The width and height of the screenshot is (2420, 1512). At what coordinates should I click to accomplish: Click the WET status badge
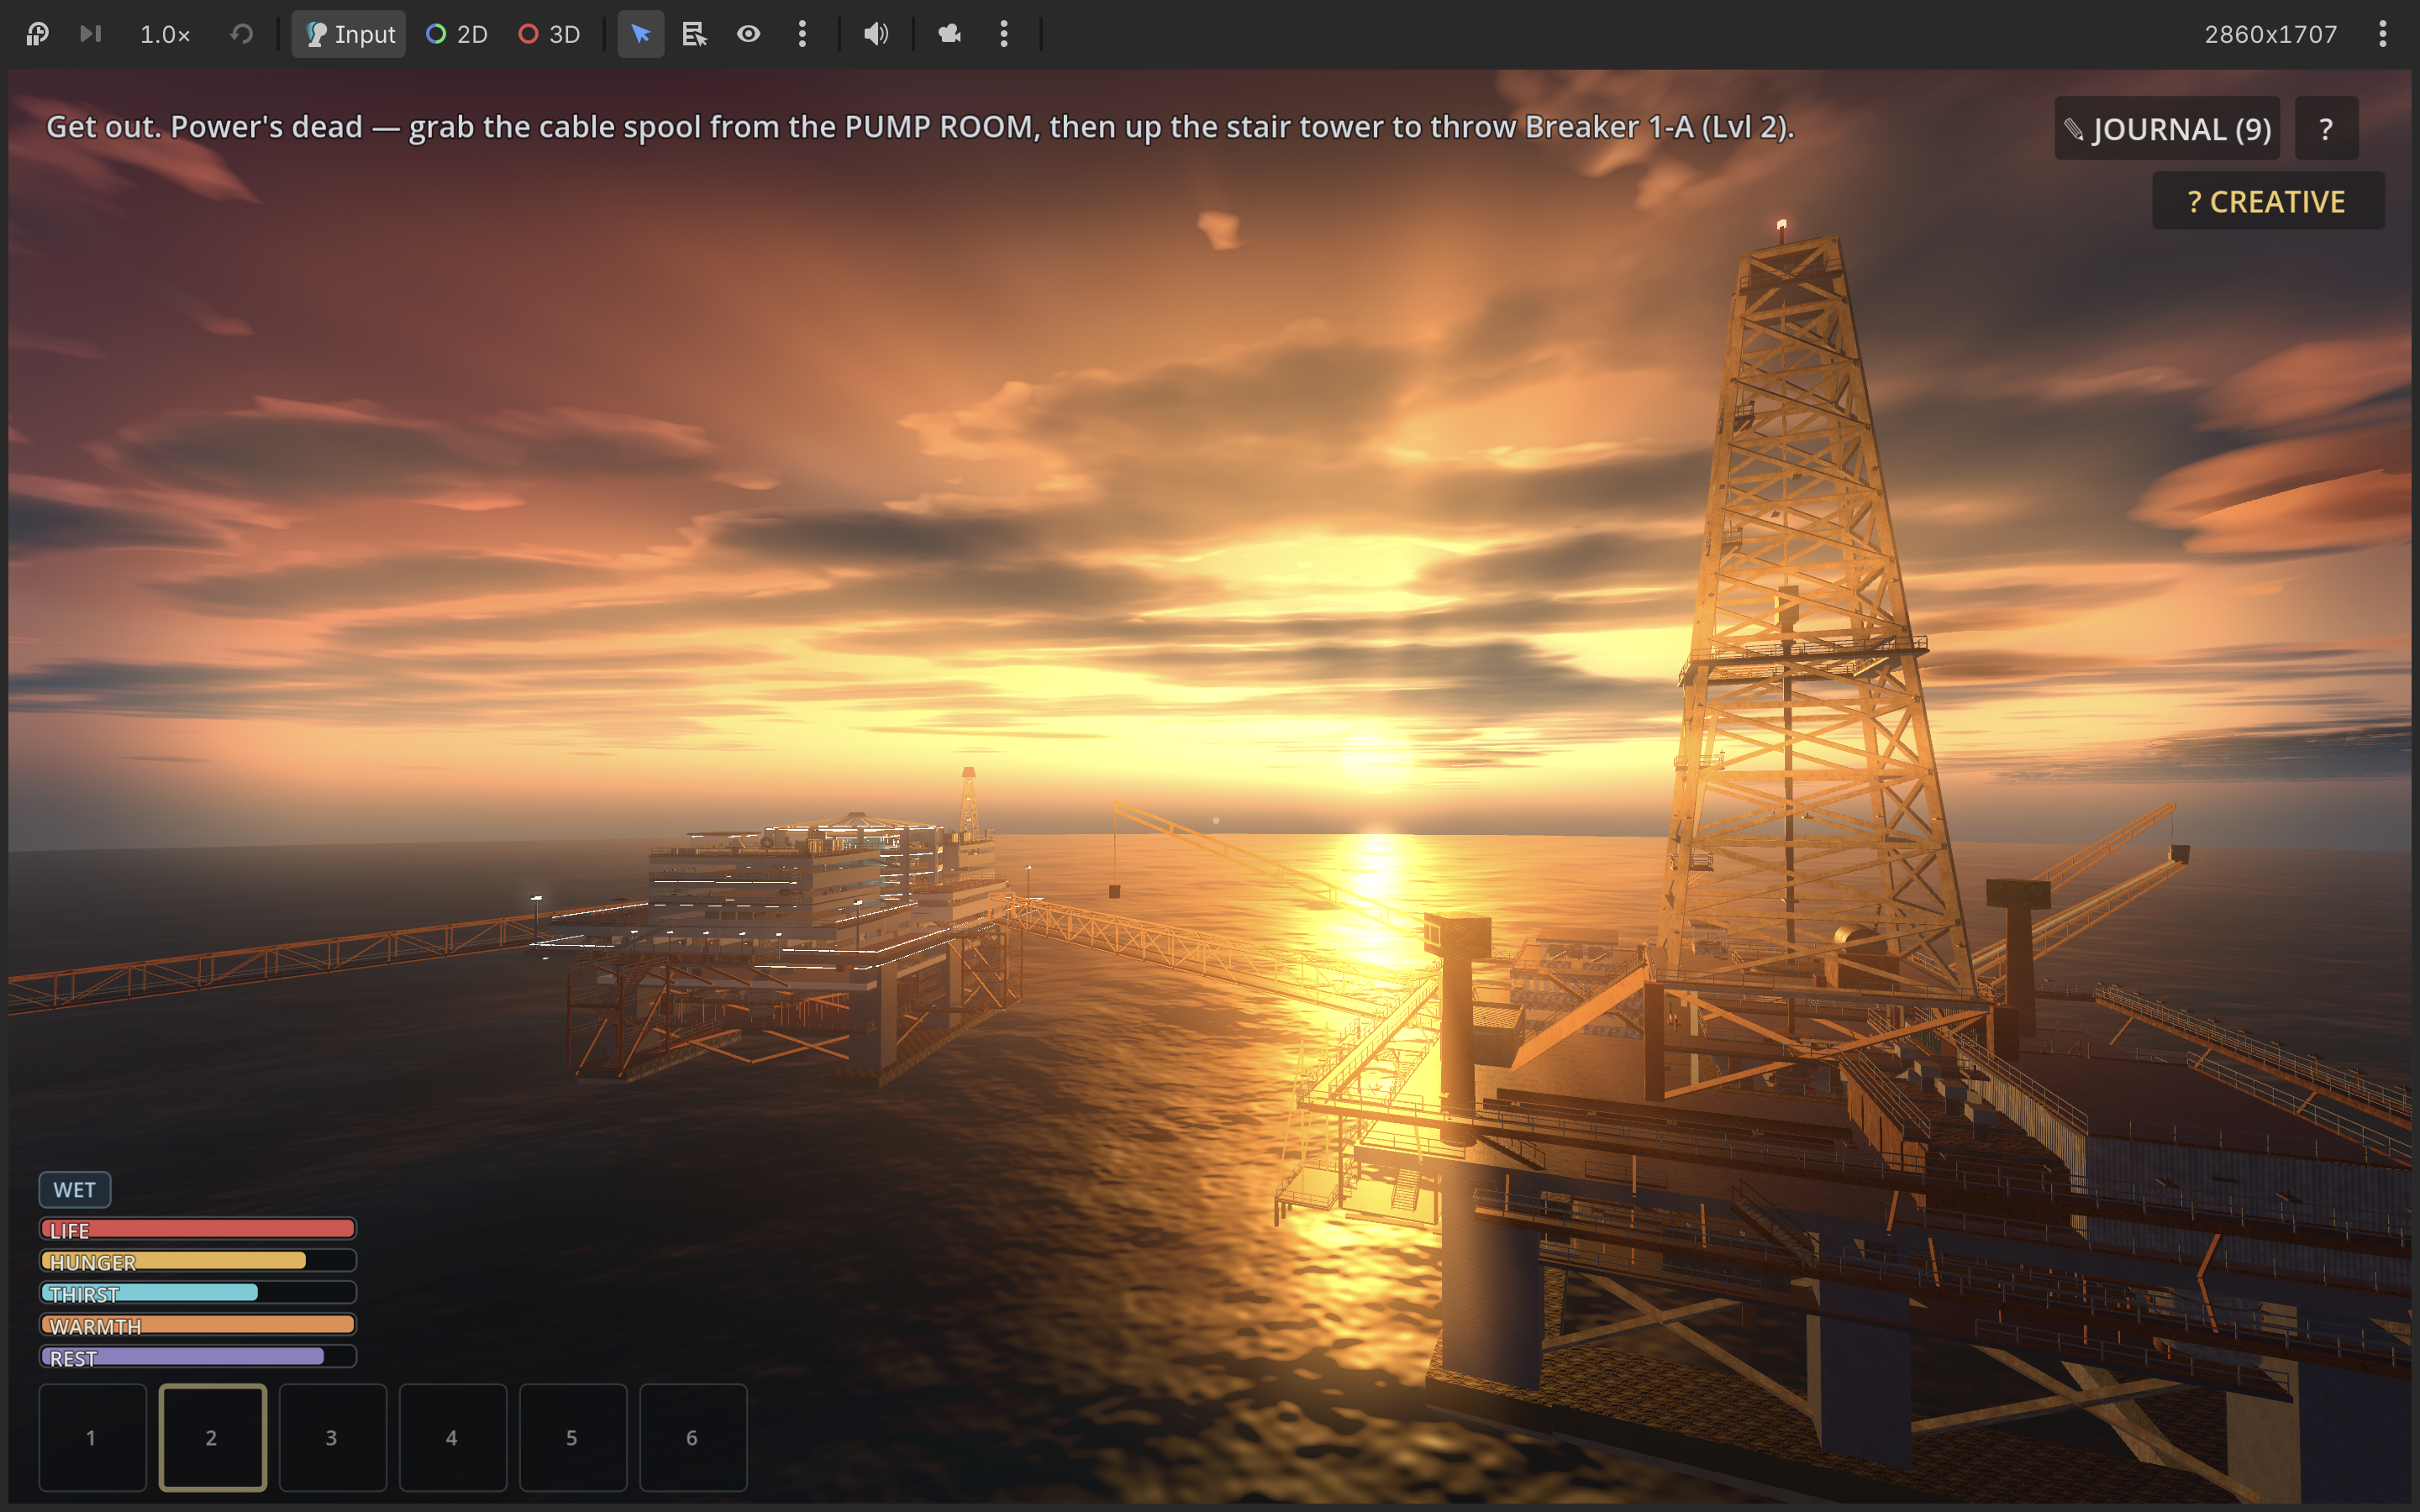coord(75,1189)
